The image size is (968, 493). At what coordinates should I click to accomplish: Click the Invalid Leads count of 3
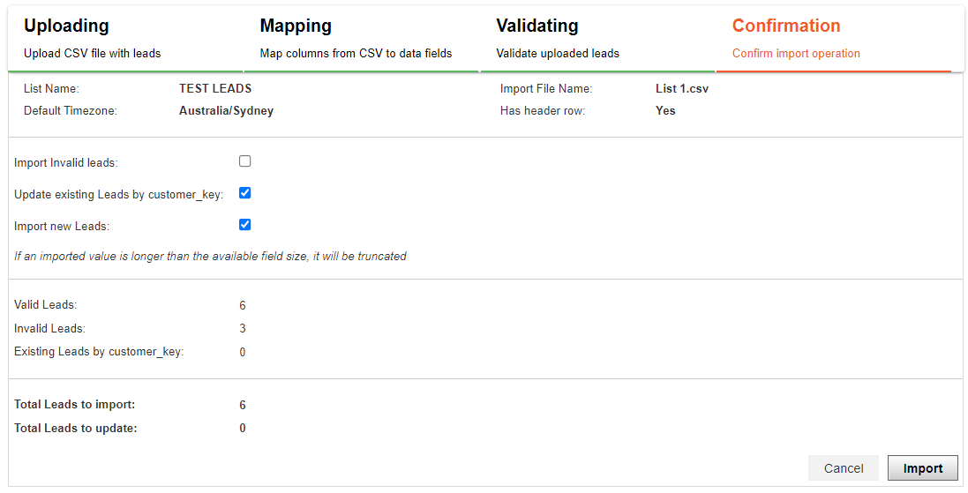coord(243,329)
